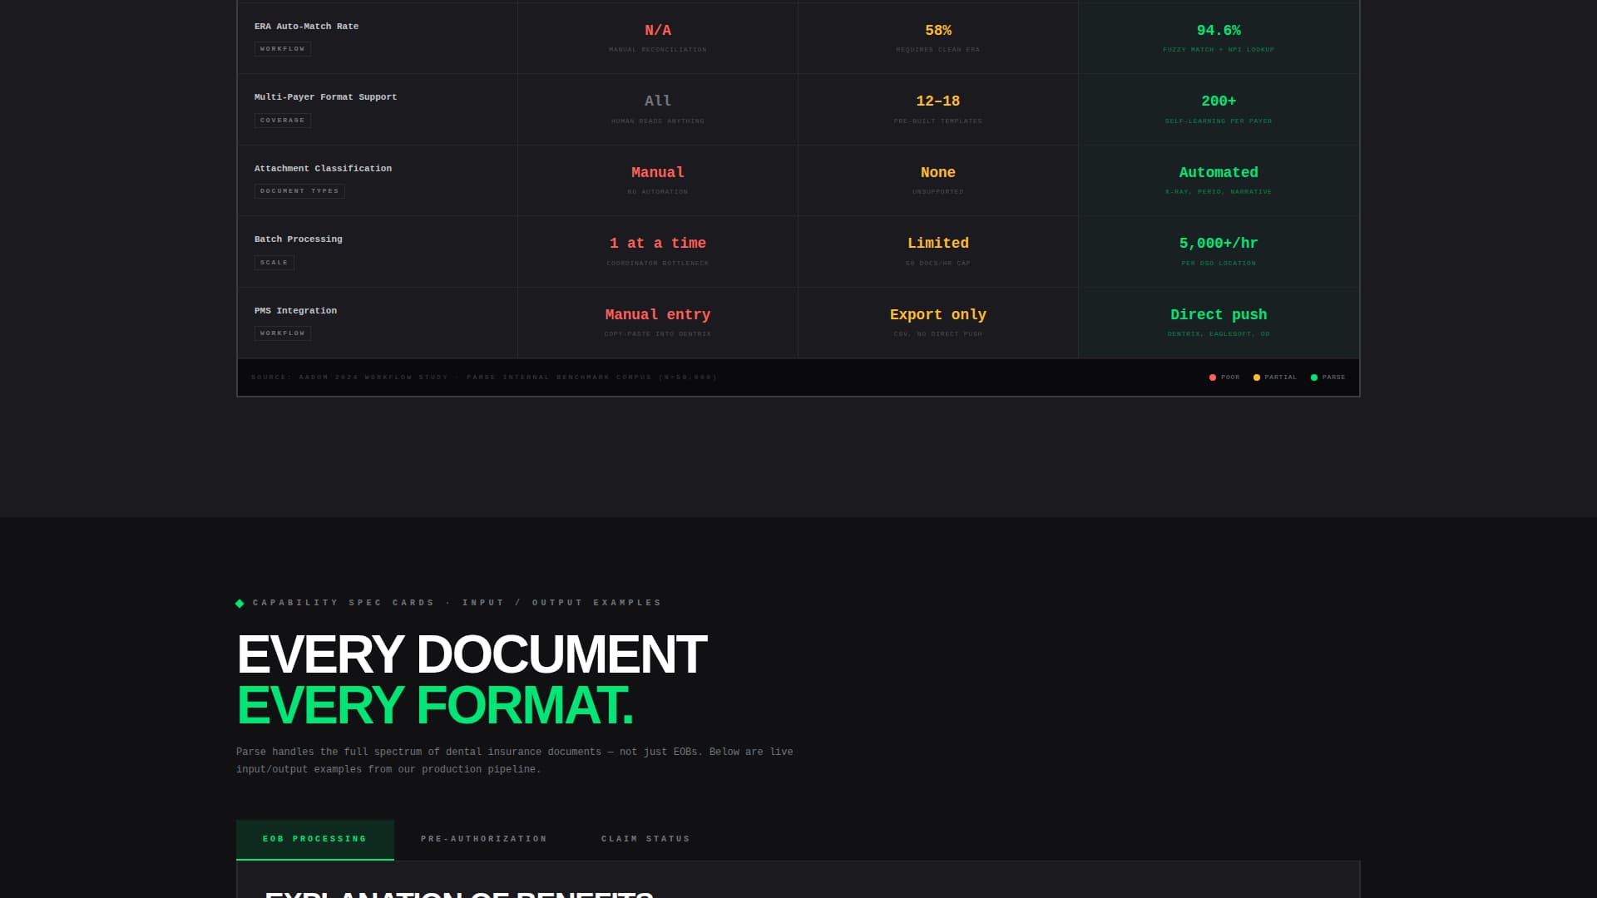This screenshot has width=1597, height=898.
Task: Click the green "Automated" value
Action: point(1219,173)
